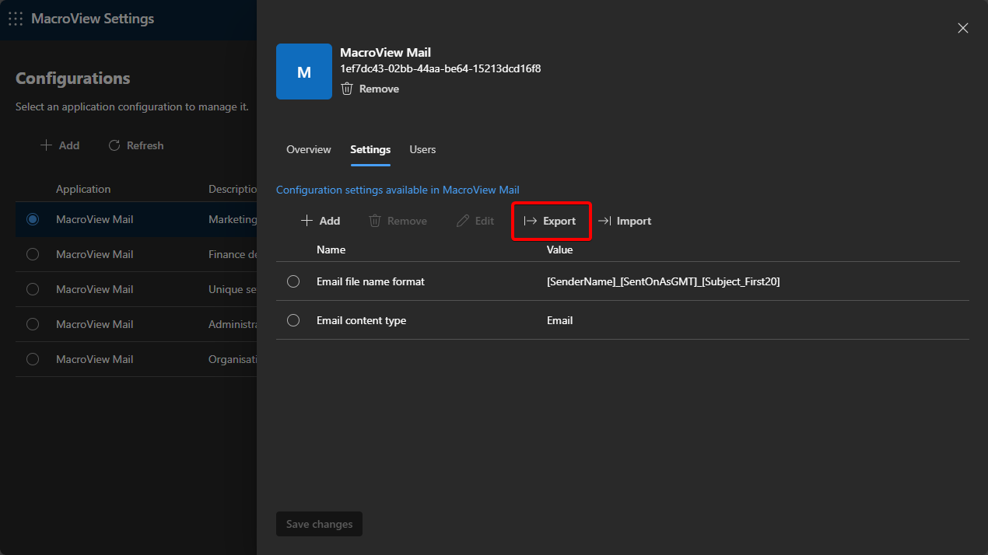Click the configuration GUID starting with 1ef7dc43
The image size is (988, 555).
[440, 68]
